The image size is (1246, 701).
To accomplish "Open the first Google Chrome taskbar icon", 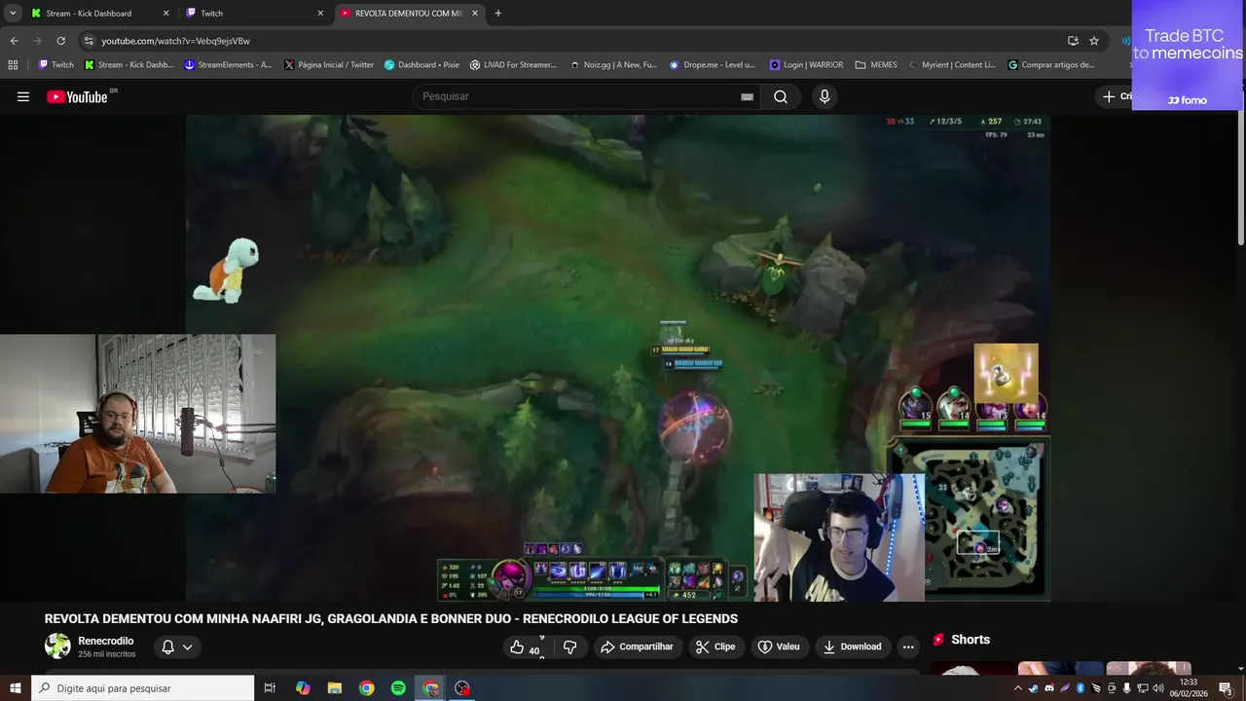I will pos(366,688).
